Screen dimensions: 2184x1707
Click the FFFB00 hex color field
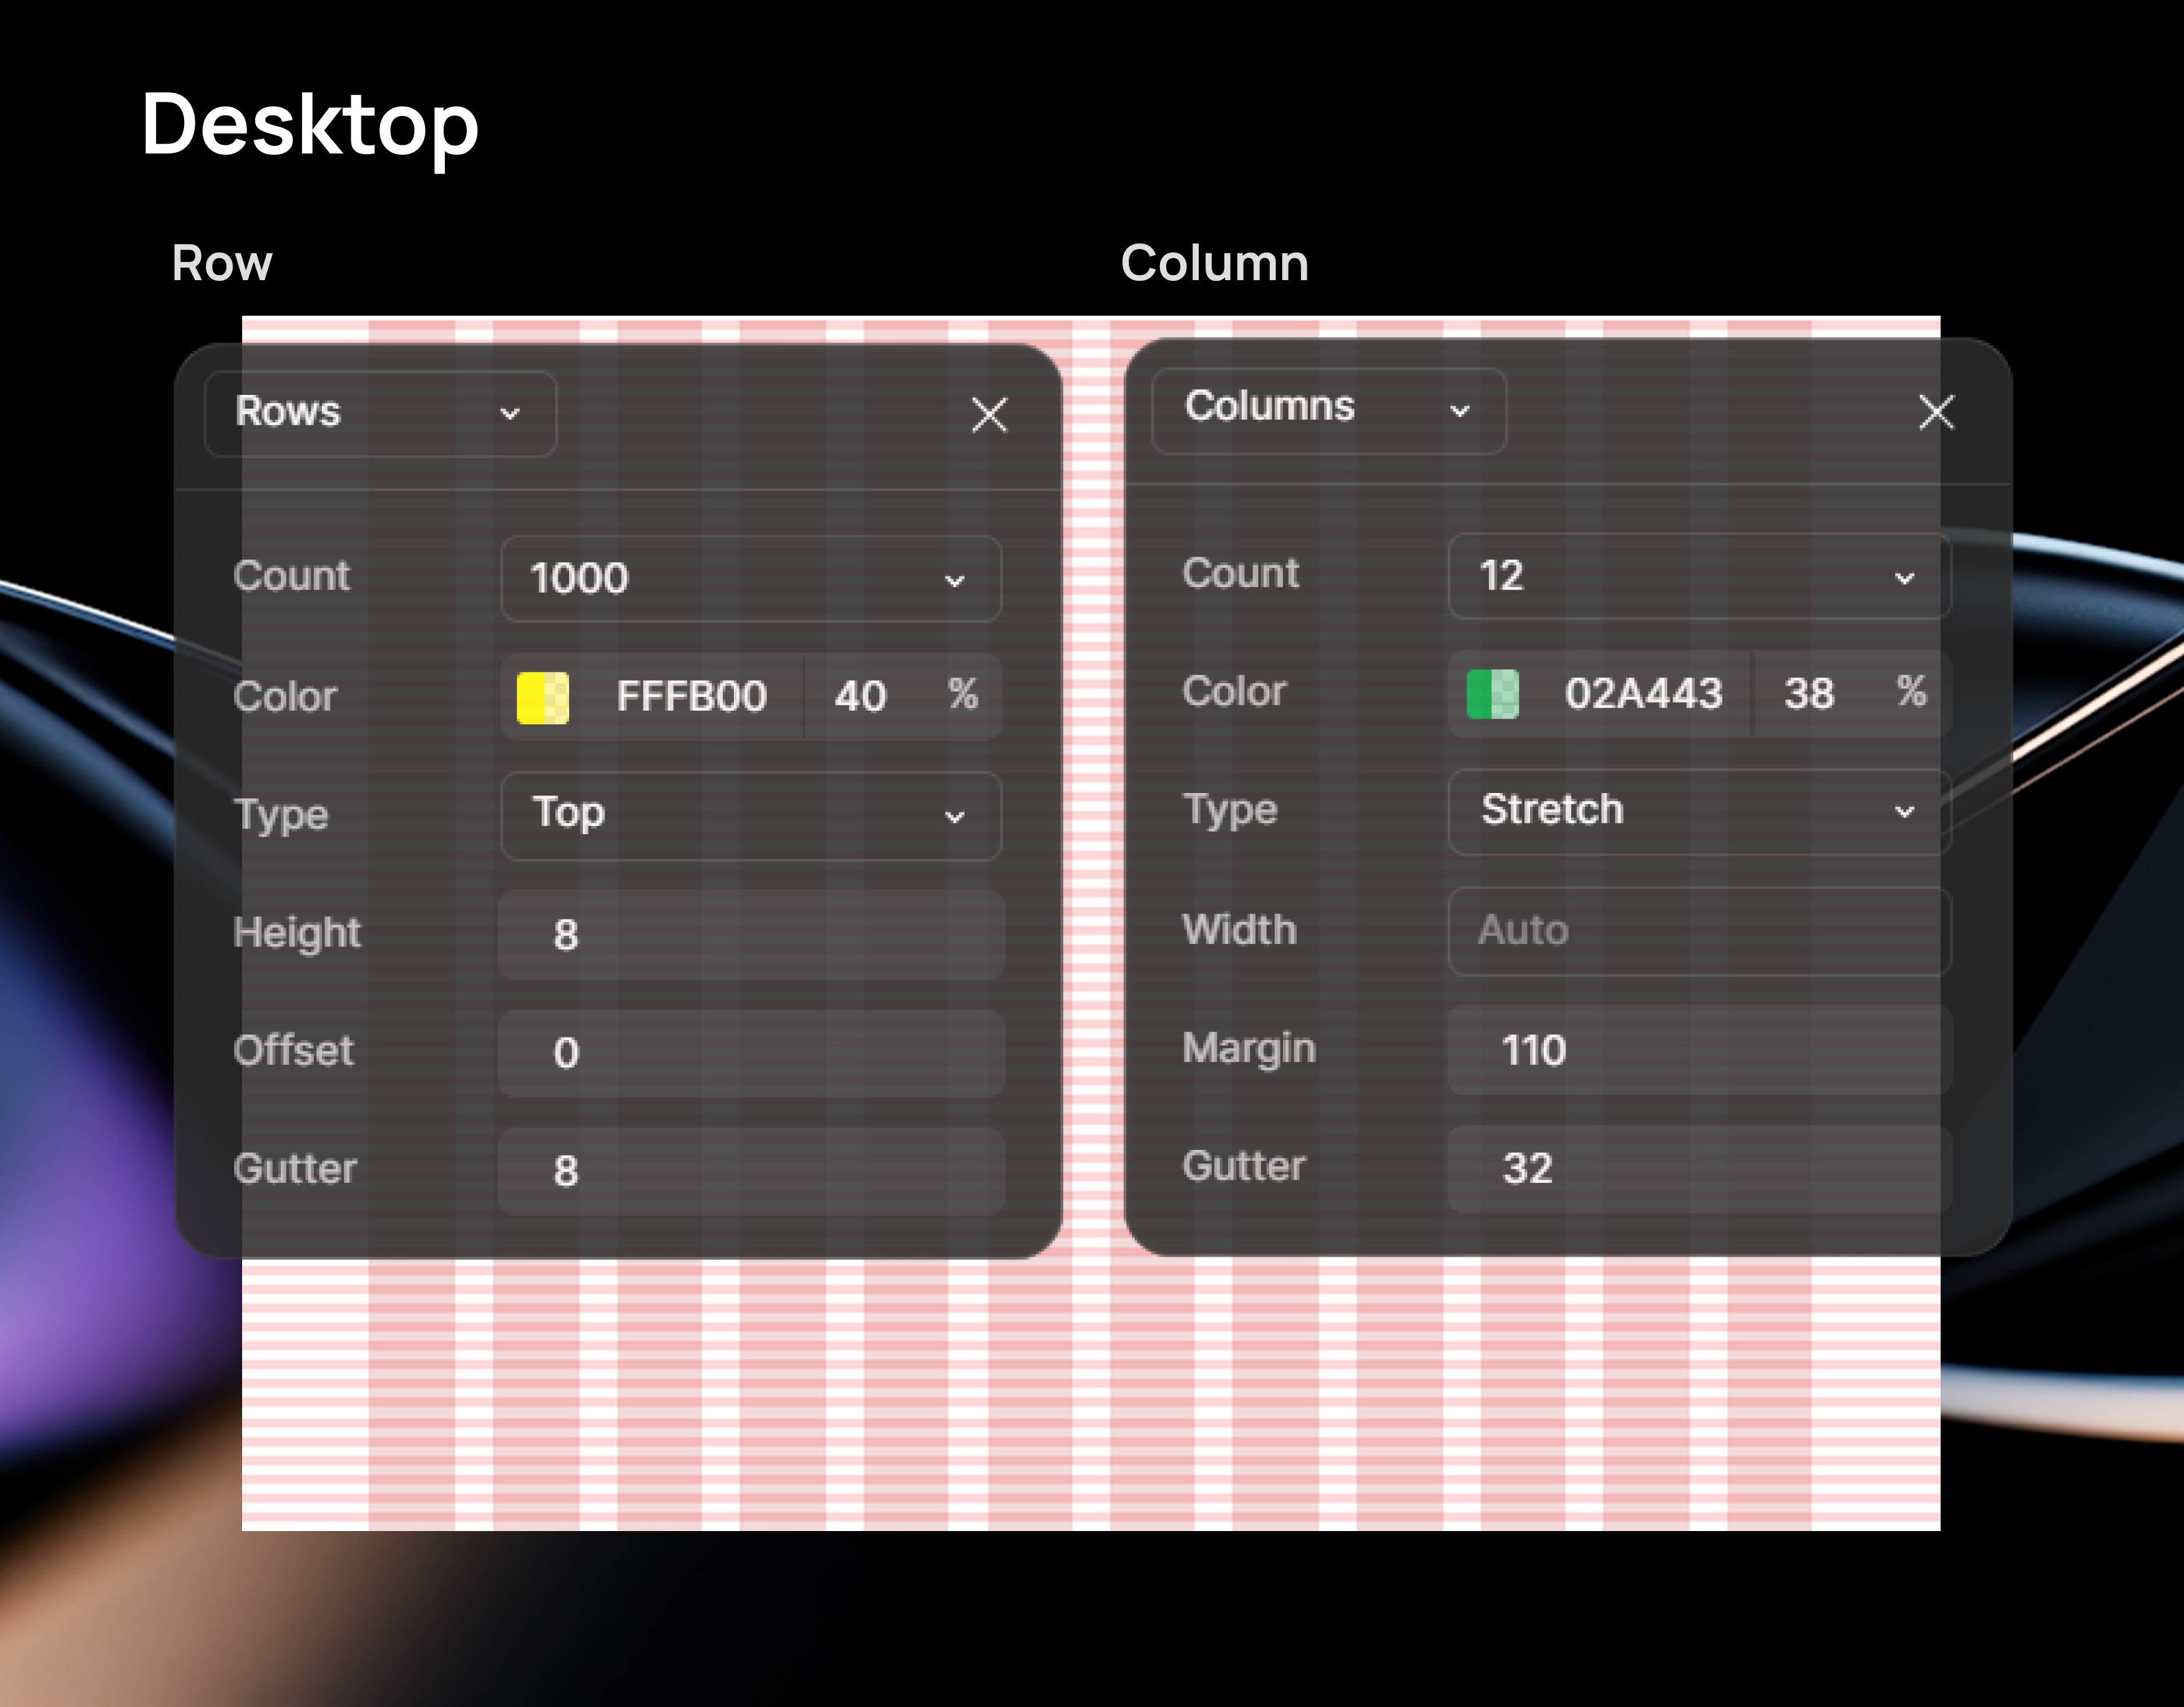pyautogui.click(x=691, y=697)
